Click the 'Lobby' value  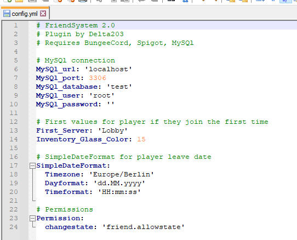(113, 130)
